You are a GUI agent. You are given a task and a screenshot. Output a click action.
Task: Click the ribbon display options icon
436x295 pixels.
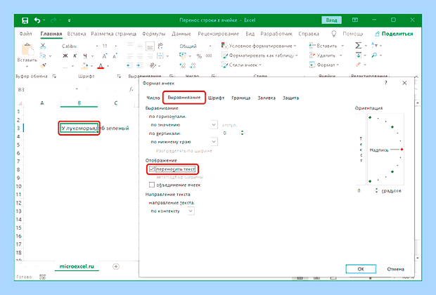click(355, 20)
